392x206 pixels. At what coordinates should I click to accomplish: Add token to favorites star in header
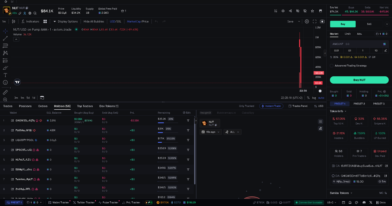tap(313, 11)
